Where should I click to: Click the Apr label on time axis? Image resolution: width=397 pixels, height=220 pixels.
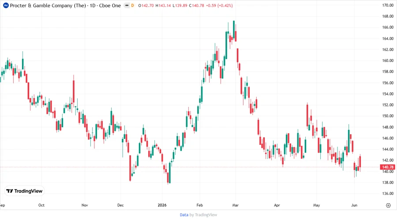(277, 205)
